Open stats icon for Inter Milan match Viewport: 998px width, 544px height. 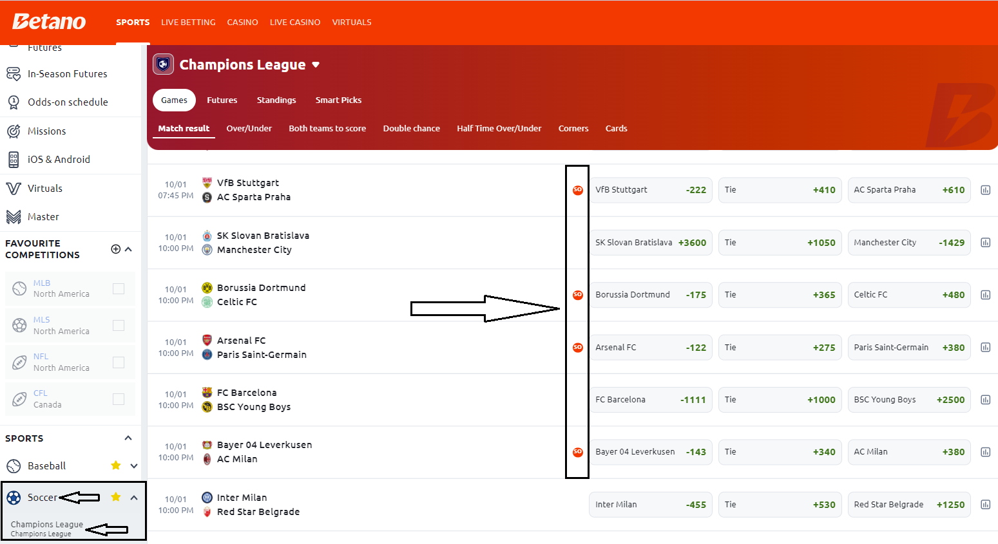pos(985,505)
